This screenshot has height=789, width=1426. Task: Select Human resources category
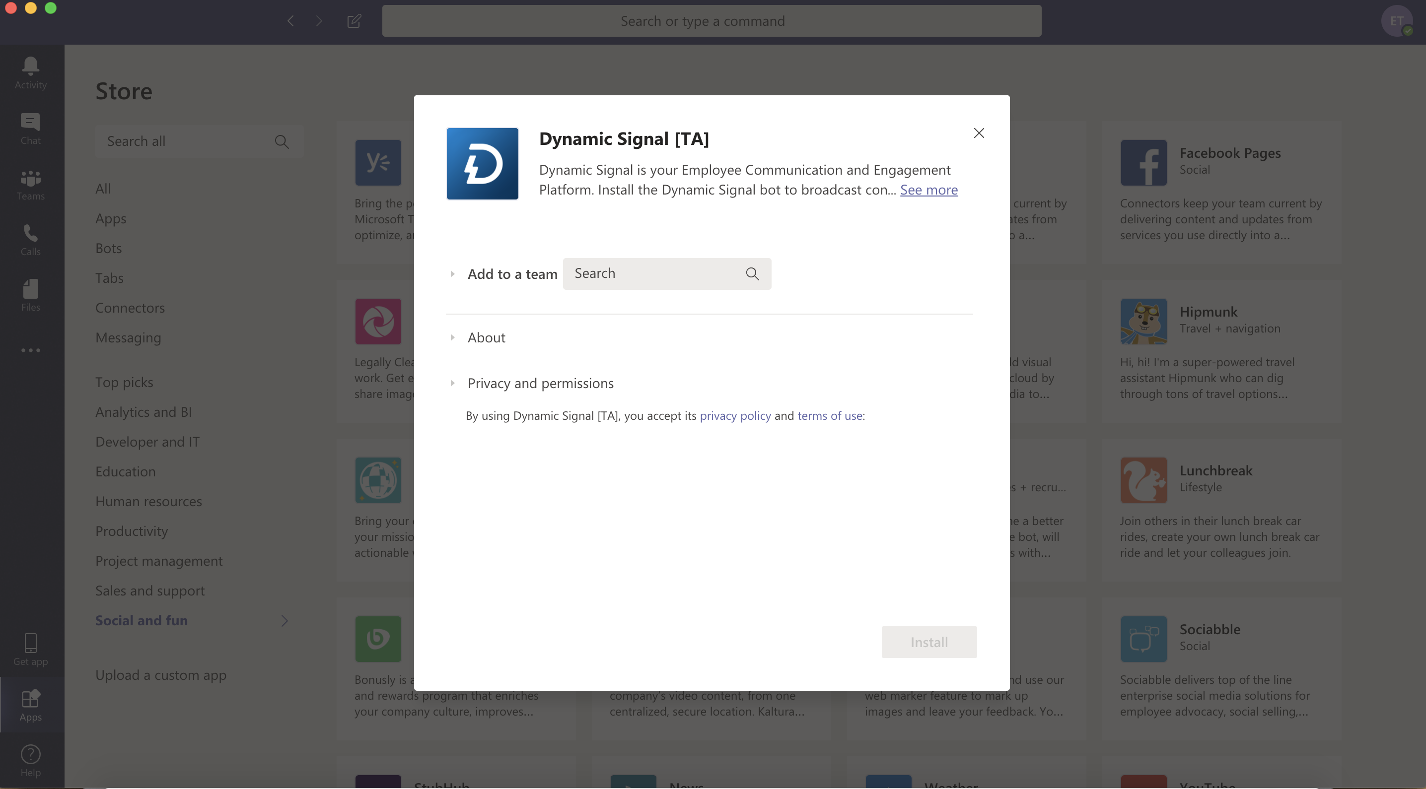point(148,502)
